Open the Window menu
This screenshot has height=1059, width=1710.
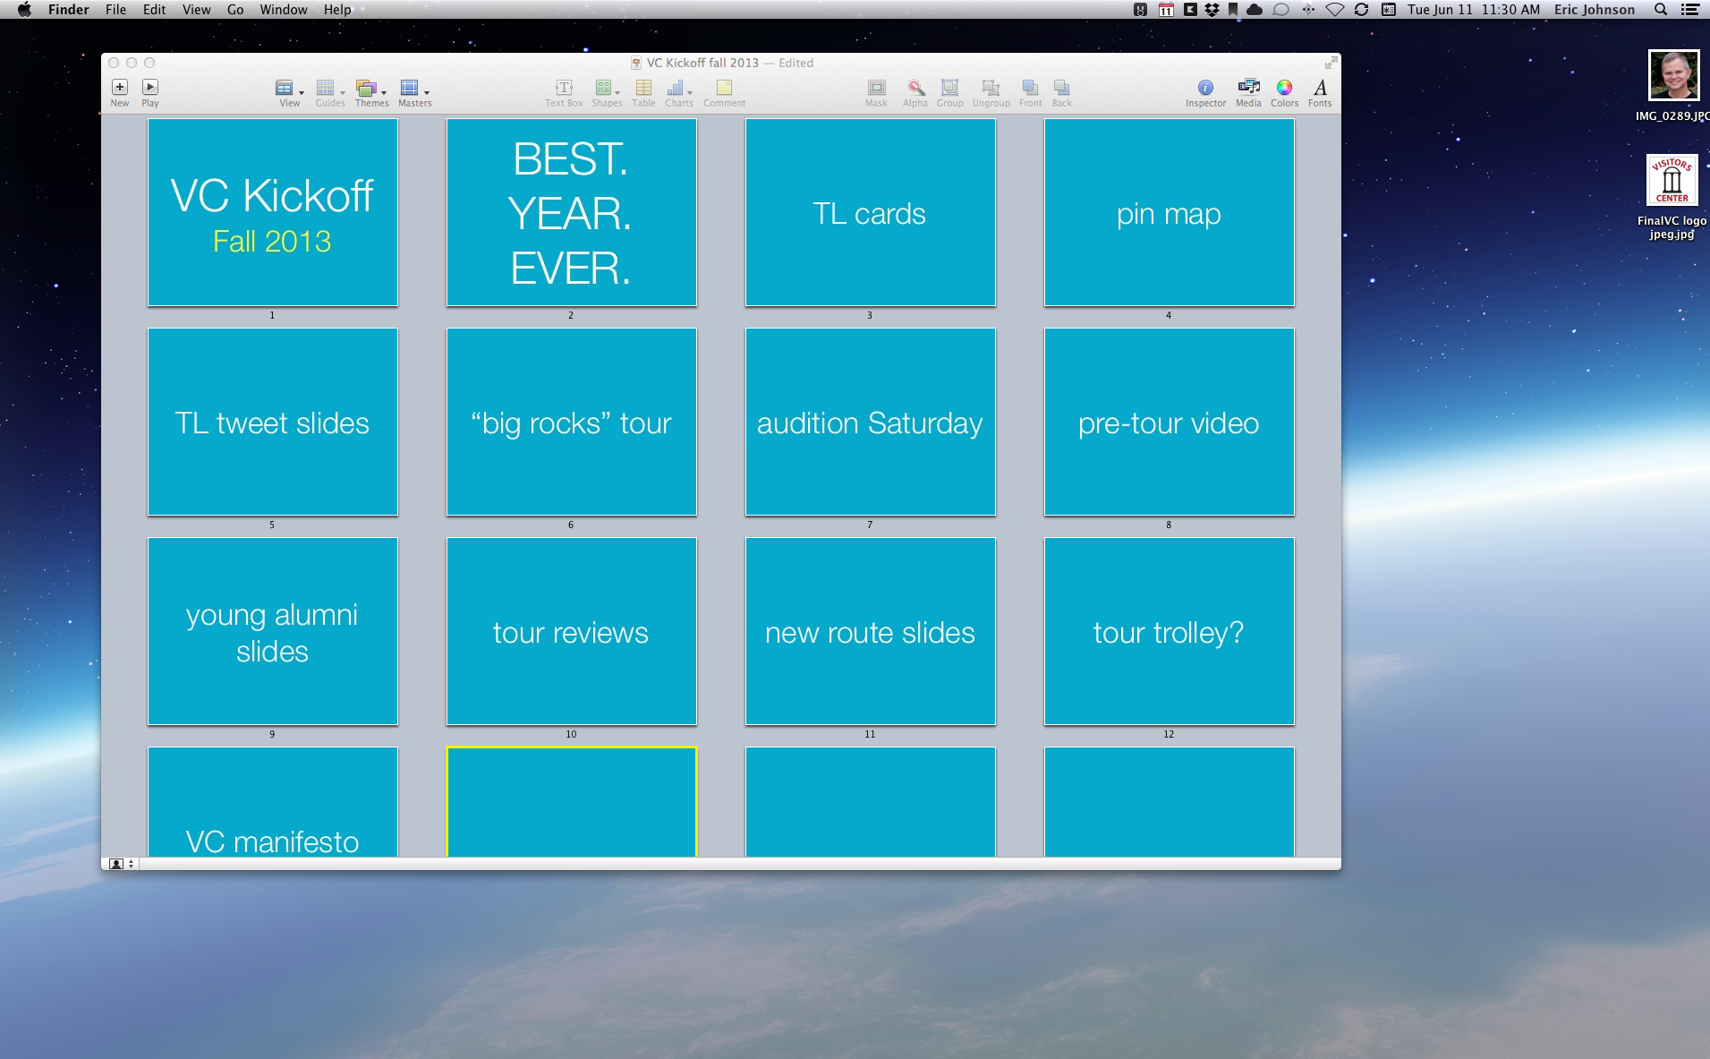pyautogui.click(x=283, y=10)
